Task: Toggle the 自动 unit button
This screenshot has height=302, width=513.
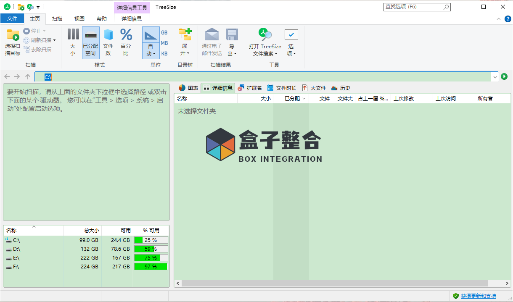Action: pyautogui.click(x=151, y=42)
